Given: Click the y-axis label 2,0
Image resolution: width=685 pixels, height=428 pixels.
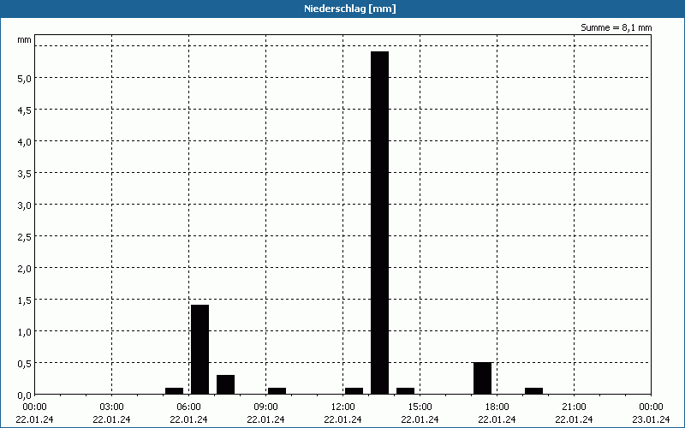Looking at the screenshot, I should pos(25,268).
